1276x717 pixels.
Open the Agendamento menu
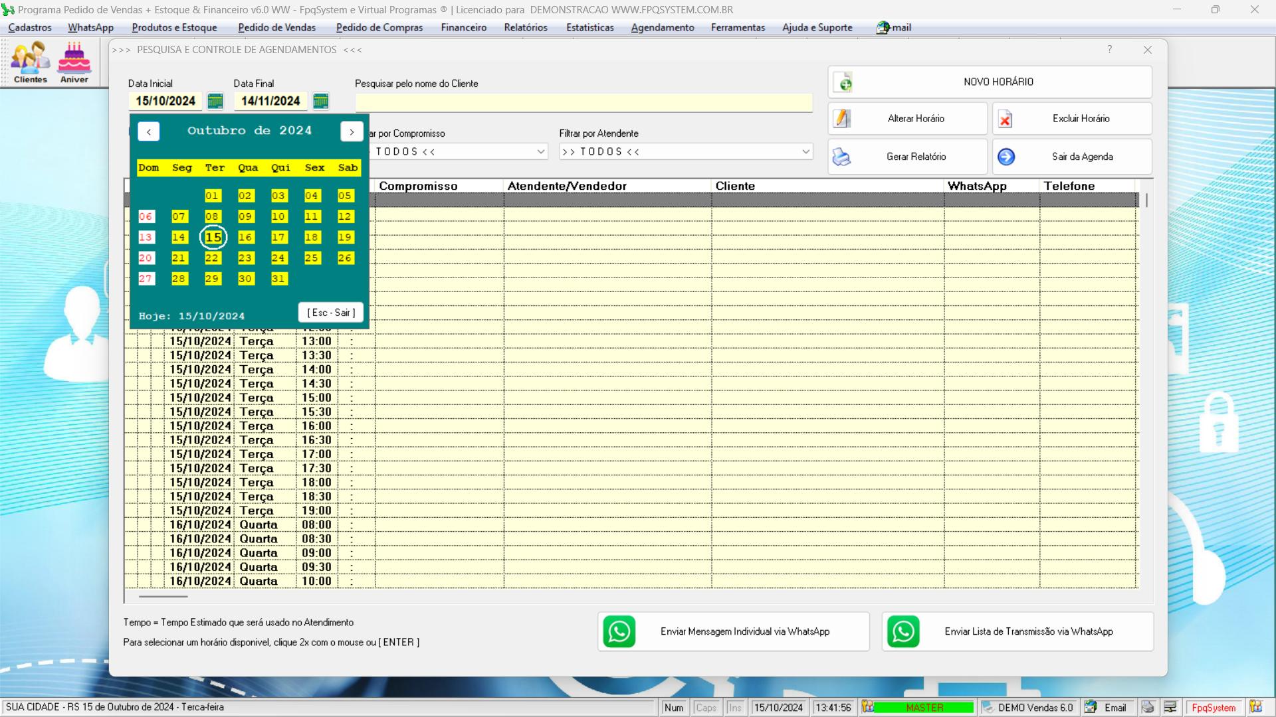(662, 27)
